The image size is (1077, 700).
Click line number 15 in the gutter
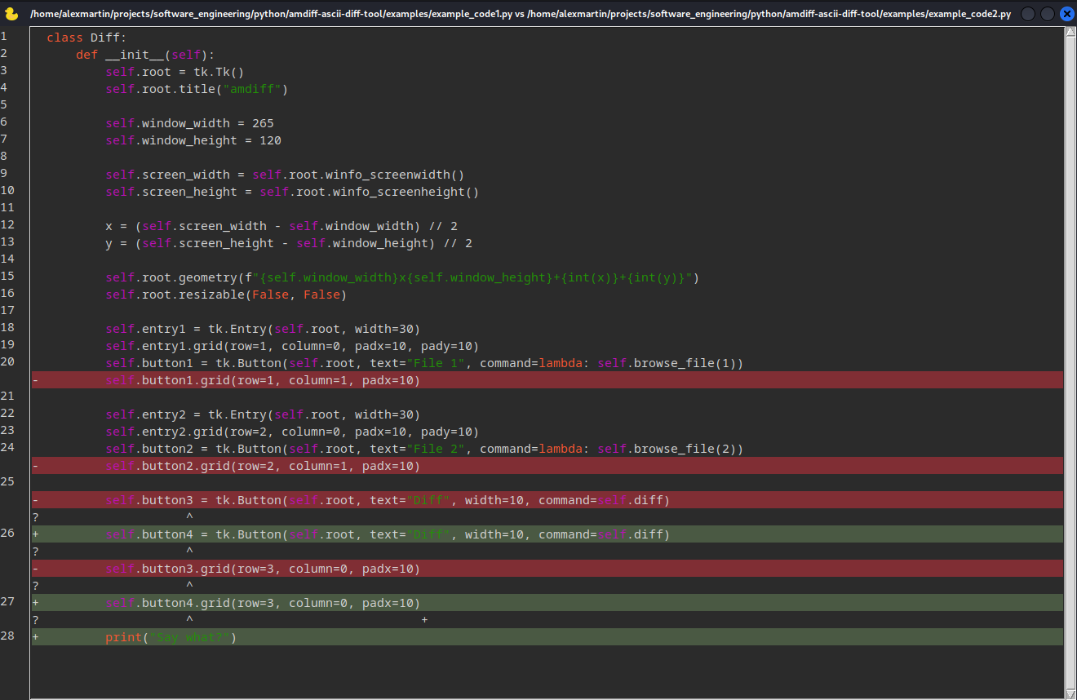7,276
